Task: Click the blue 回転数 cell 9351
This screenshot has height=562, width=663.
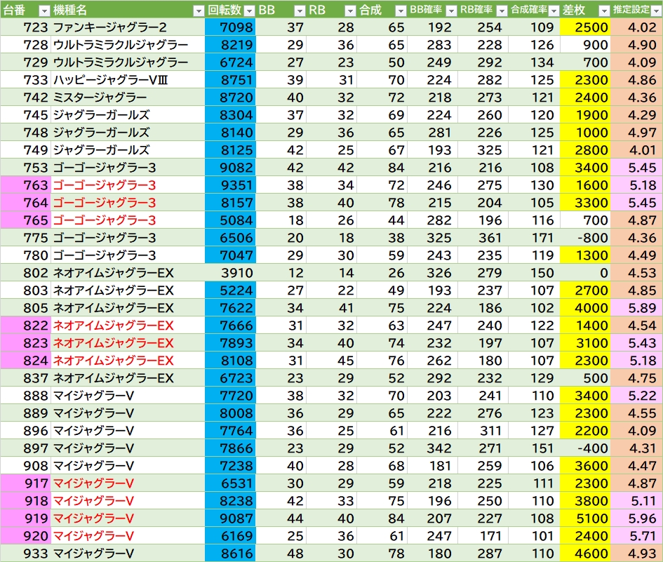Action: [x=230, y=185]
